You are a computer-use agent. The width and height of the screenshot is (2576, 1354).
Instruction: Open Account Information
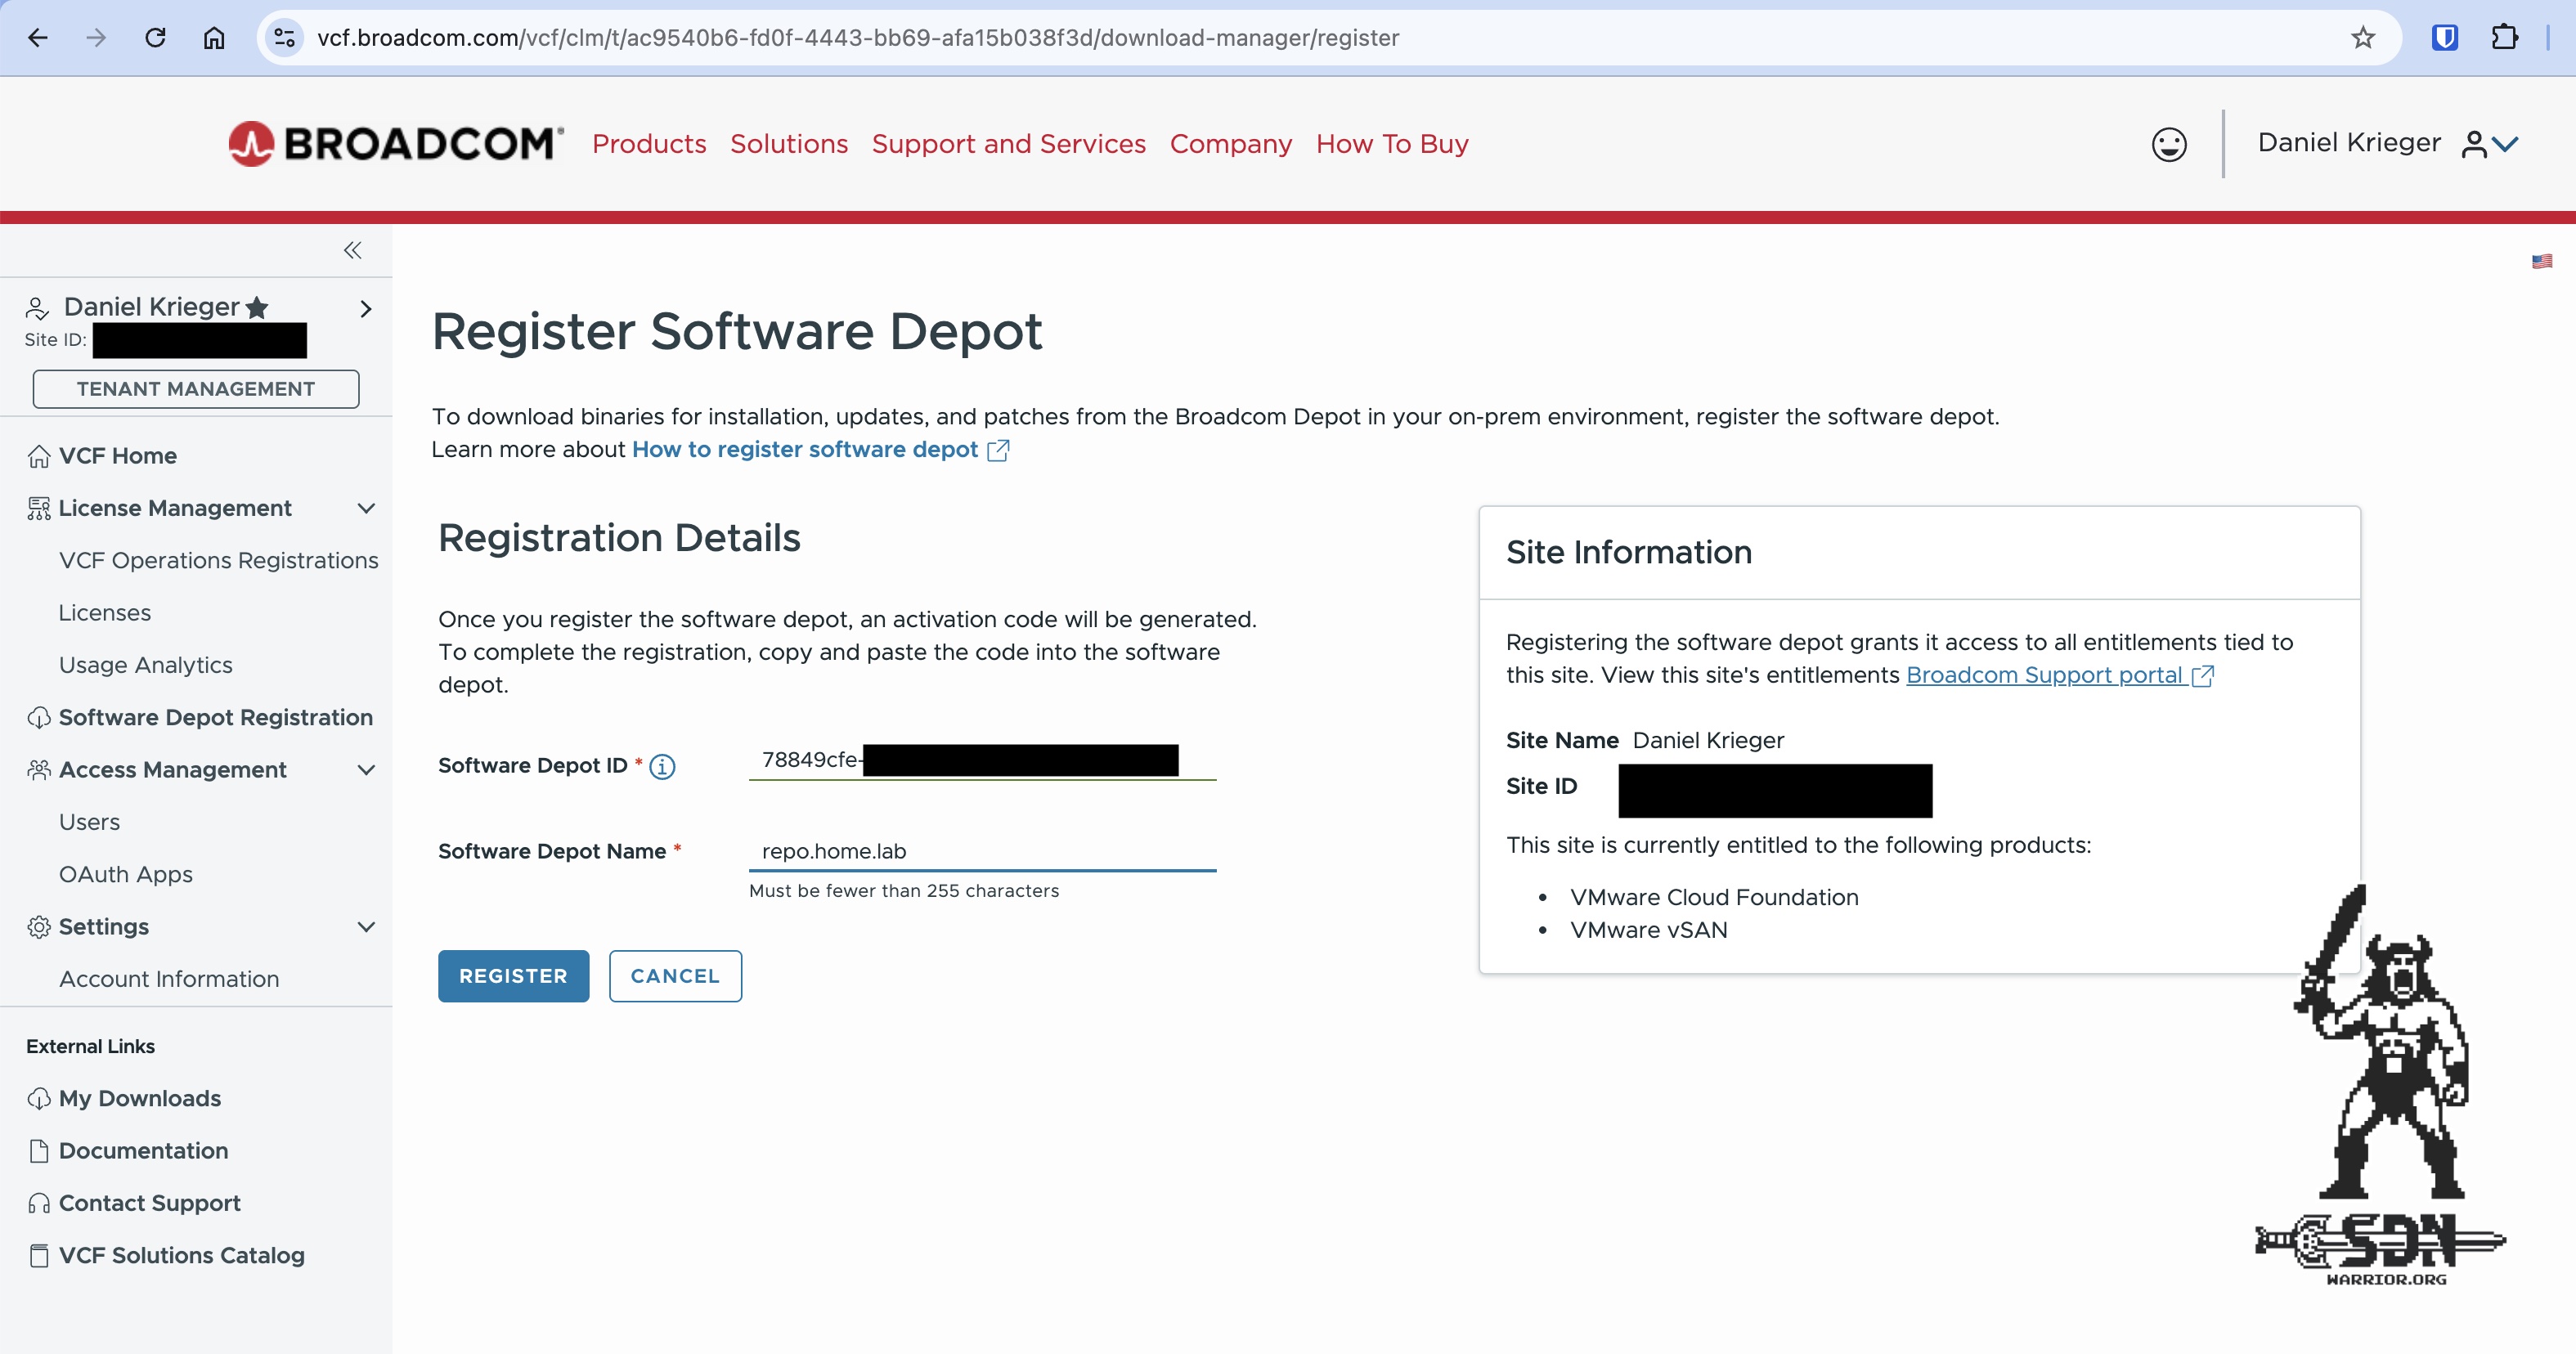pyautogui.click(x=169, y=979)
